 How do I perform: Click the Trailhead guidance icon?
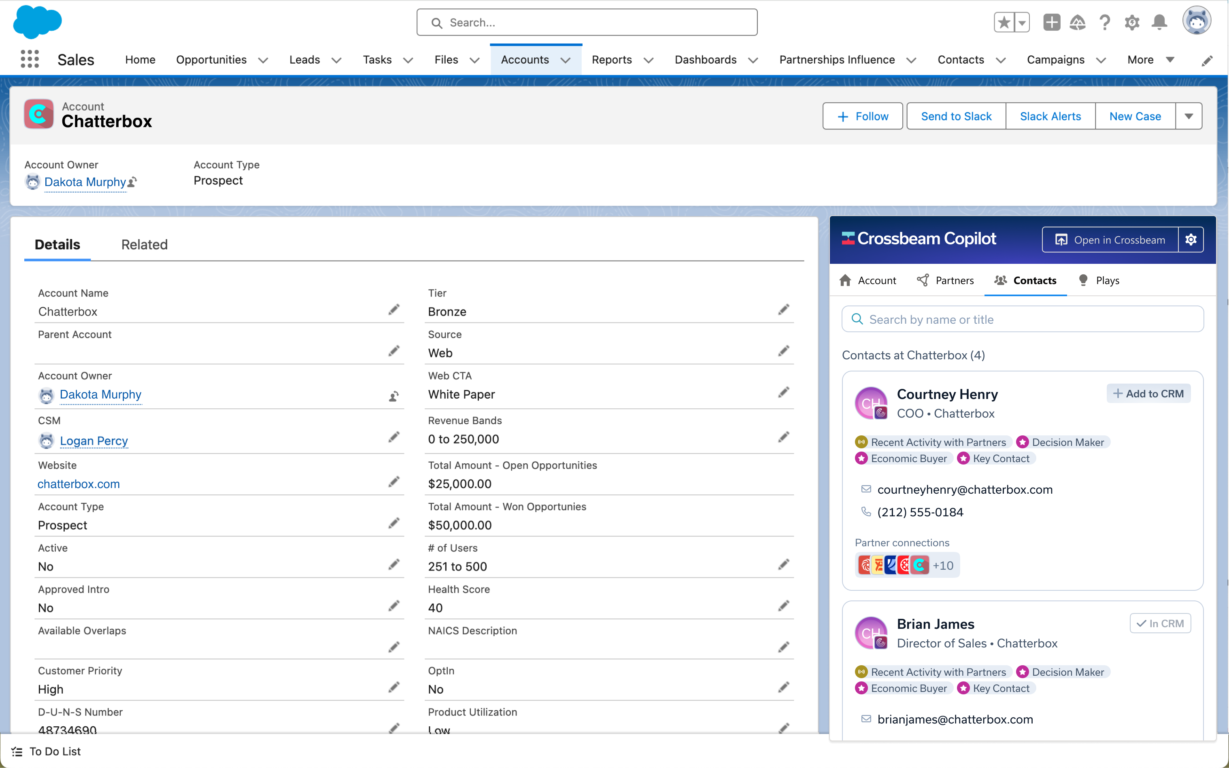pyautogui.click(x=1077, y=22)
